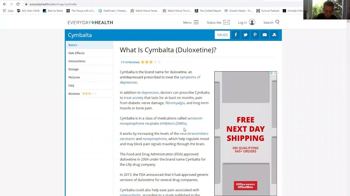The width and height of the screenshot is (350, 196).
Task: Print the page using printer icon
Action: tap(274, 35)
